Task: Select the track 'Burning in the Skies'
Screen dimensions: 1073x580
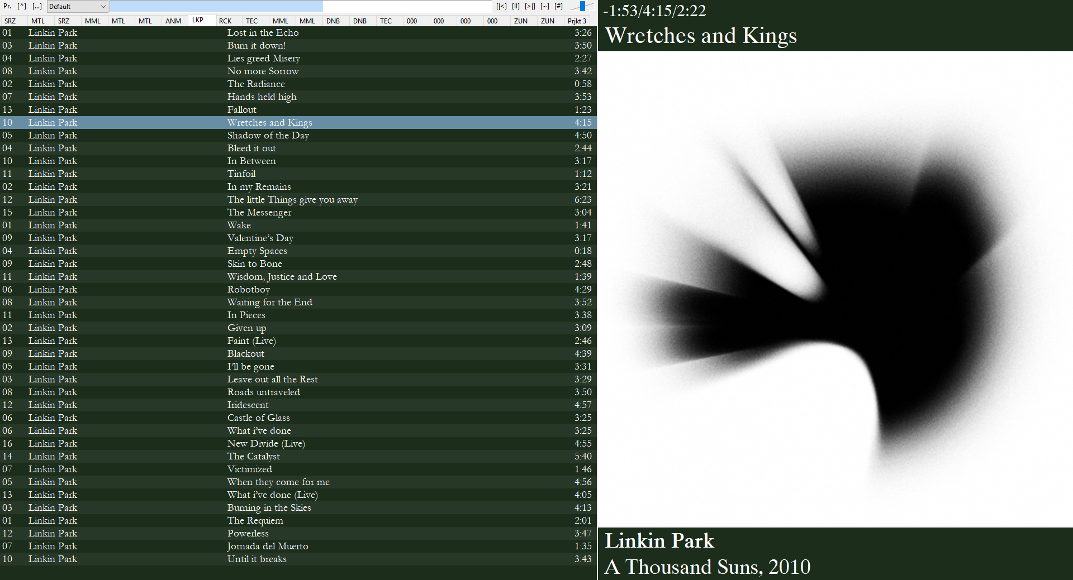Action: 298,507
